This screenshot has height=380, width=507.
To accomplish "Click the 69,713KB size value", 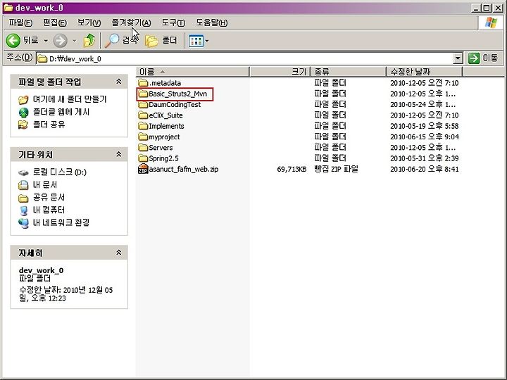I will 292,169.
